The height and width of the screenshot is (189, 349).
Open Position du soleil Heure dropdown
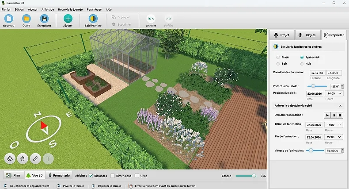[x=334, y=93]
